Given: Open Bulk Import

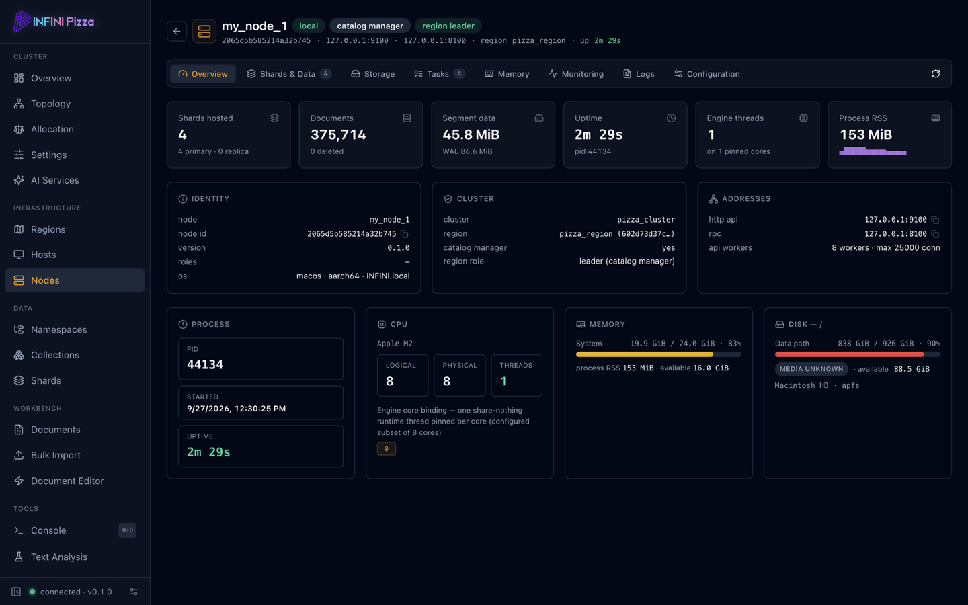Looking at the screenshot, I should pyautogui.click(x=75, y=455).
